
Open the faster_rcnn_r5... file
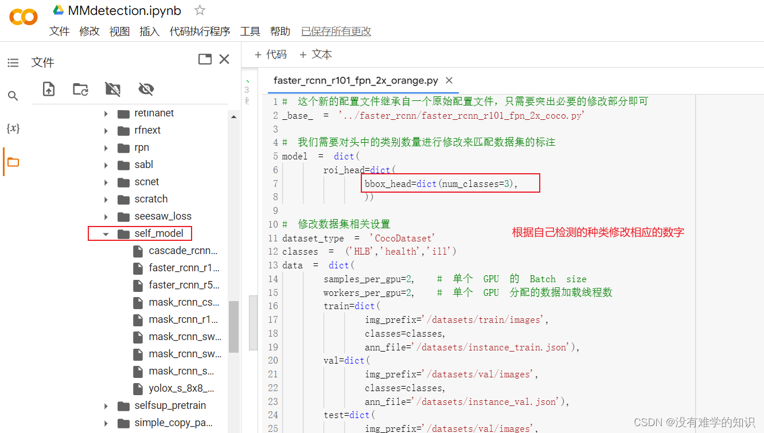pyautogui.click(x=184, y=285)
